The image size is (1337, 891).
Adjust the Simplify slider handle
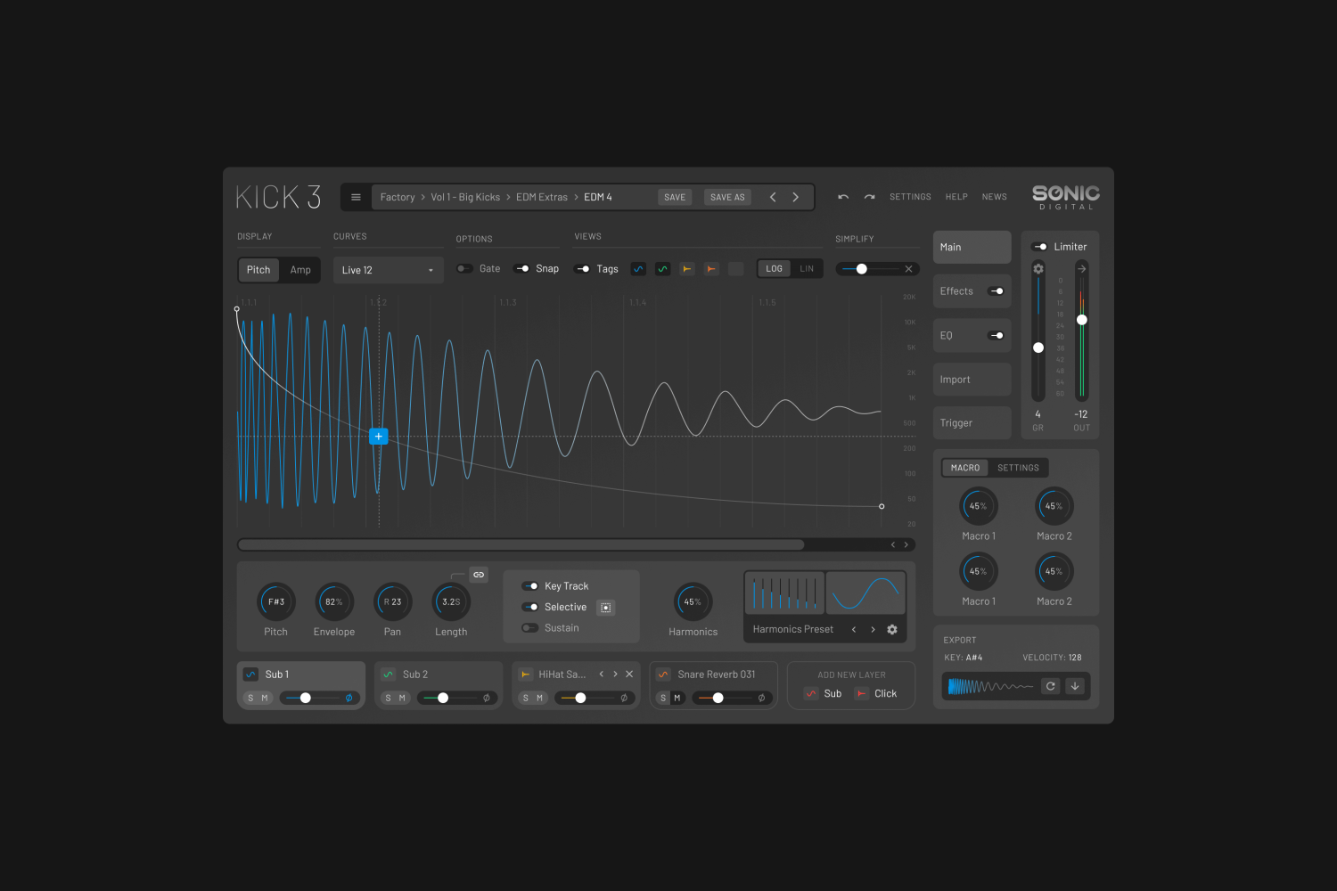(862, 269)
